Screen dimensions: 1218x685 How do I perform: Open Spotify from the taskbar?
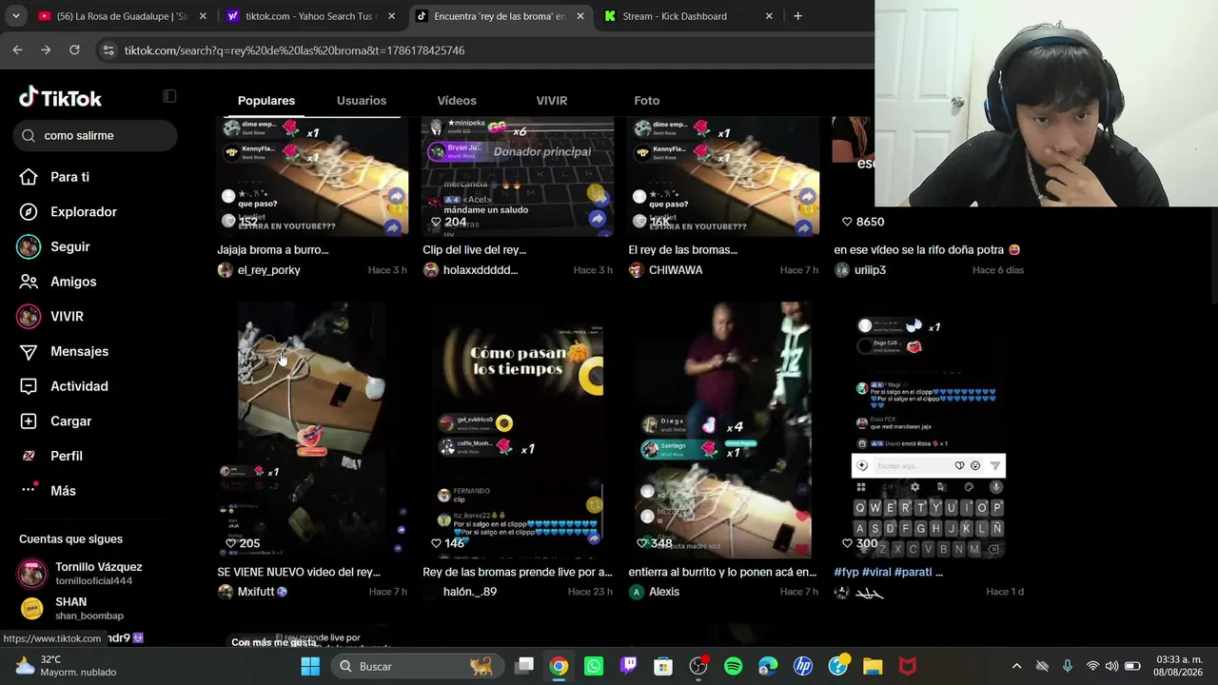pyautogui.click(x=733, y=666)
